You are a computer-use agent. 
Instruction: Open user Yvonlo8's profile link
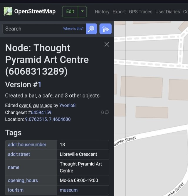(67, 105)
